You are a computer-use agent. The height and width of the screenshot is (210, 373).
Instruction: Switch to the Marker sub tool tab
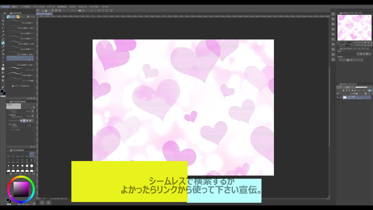31,17
